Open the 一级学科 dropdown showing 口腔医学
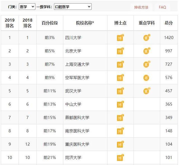Viewport: 179px width, 165px height. pos(72,7)
